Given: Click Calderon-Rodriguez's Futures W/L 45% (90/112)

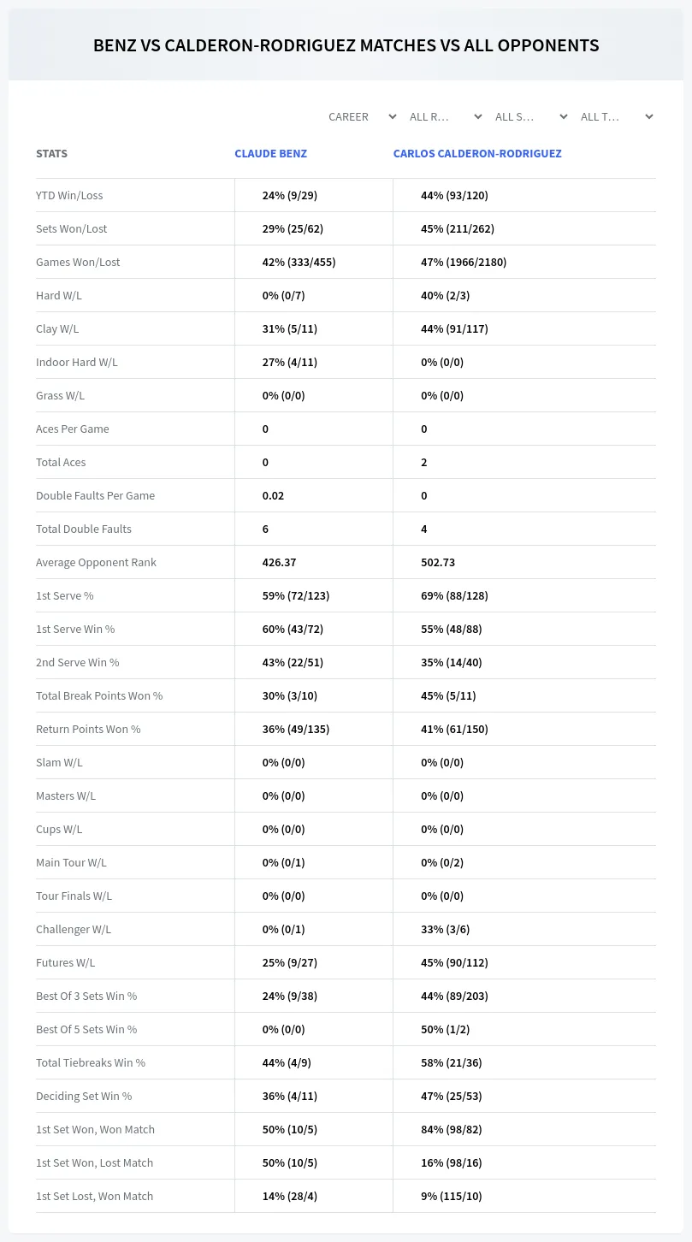Looking at the screenshot, I should (454, 962).
